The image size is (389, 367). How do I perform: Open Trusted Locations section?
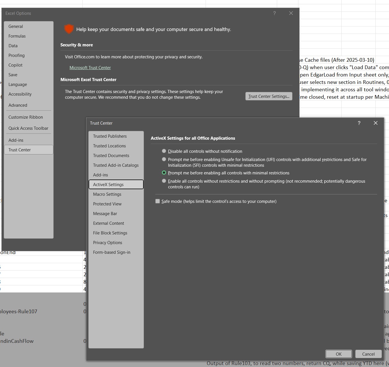point(109,146)
